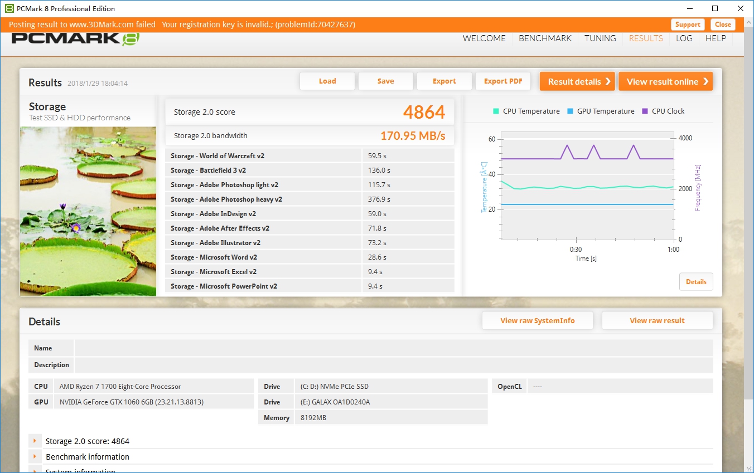Select Adobe Photoshop light v2 row

(x=310, y=185)
